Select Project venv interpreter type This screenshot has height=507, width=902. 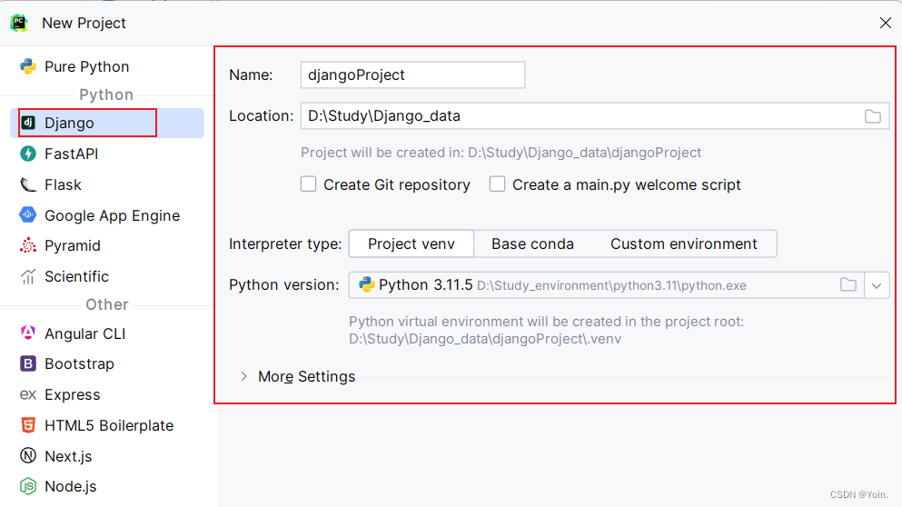[411, 244]
